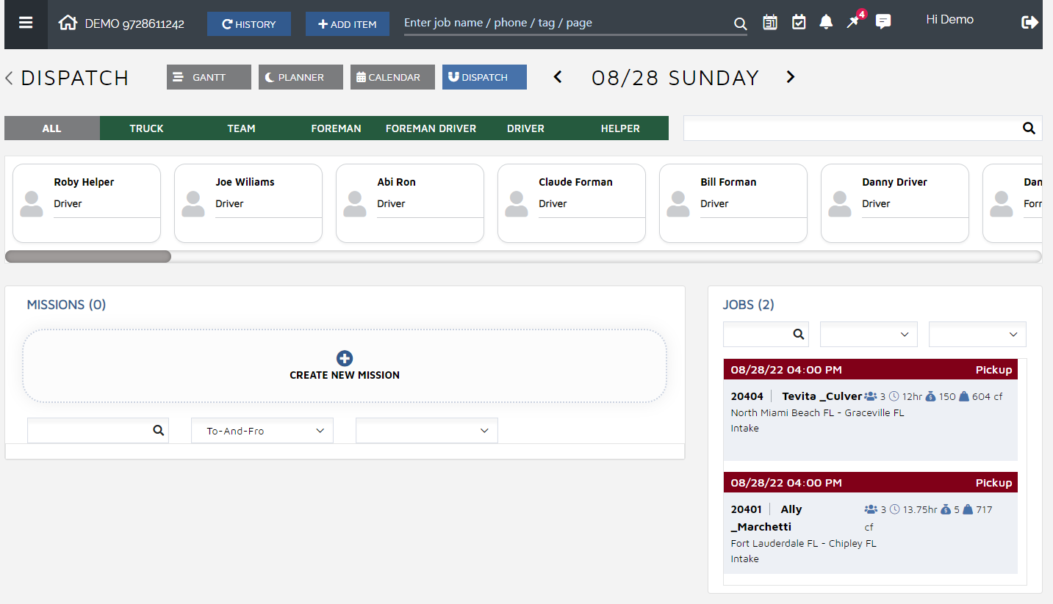Select job 20404 Tevita _Culver card
1053x604 pixels.
click(870, 411)
